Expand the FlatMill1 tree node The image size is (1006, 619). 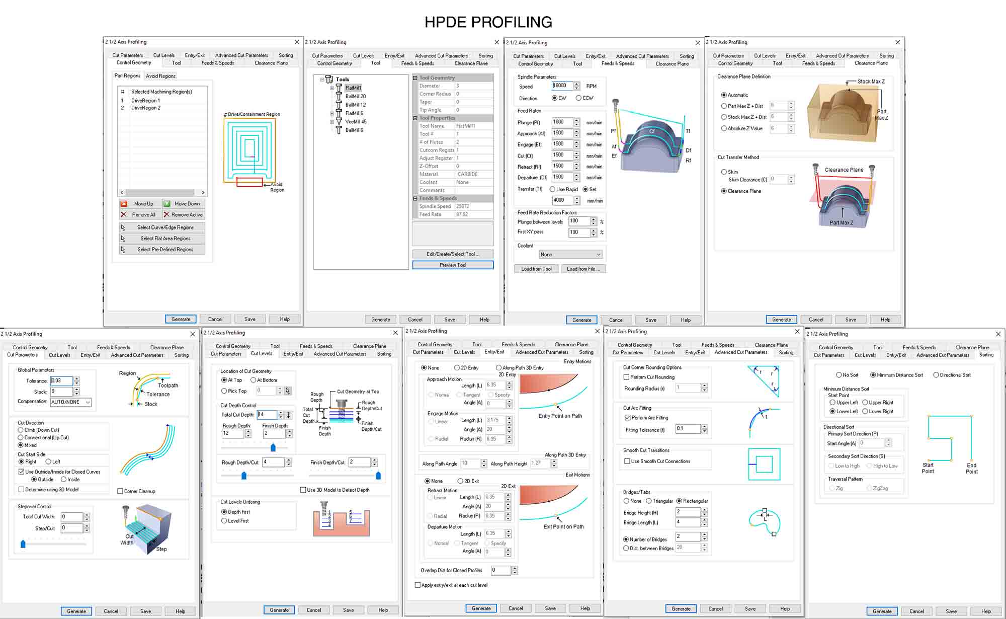click(x=332, y=88)
